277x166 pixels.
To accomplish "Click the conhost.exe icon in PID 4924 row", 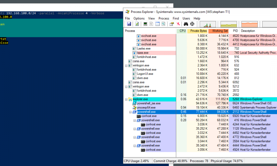I will 143,150.
